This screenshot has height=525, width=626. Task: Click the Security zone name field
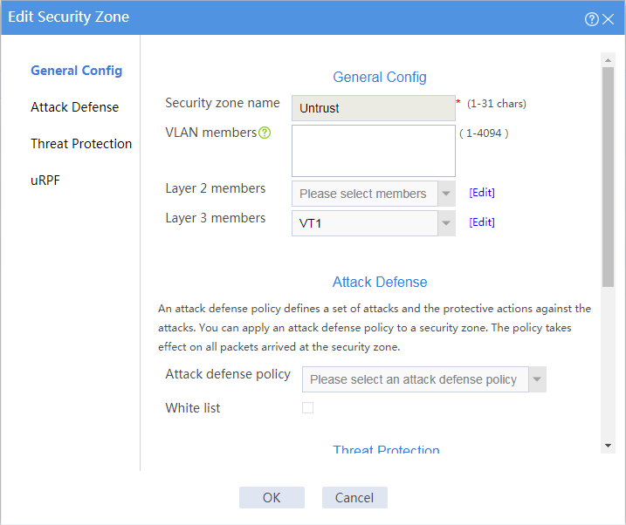point(374,108)
